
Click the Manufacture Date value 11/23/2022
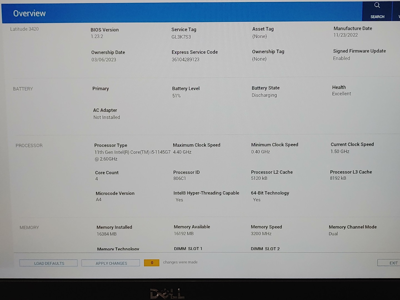point(346,35)
